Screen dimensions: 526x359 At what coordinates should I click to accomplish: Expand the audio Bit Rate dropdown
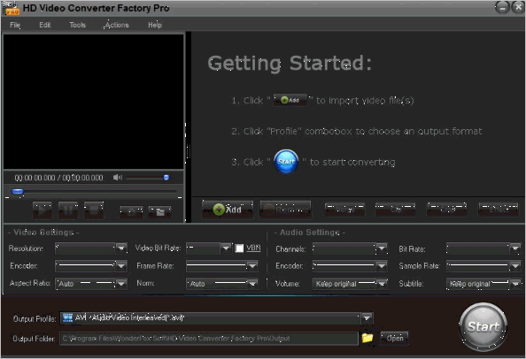tap(514, 248)
